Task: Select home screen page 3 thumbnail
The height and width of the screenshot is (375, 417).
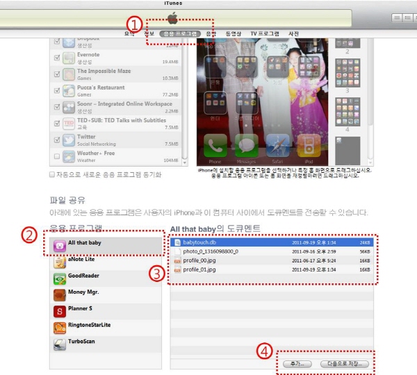Action: point(347,73)
